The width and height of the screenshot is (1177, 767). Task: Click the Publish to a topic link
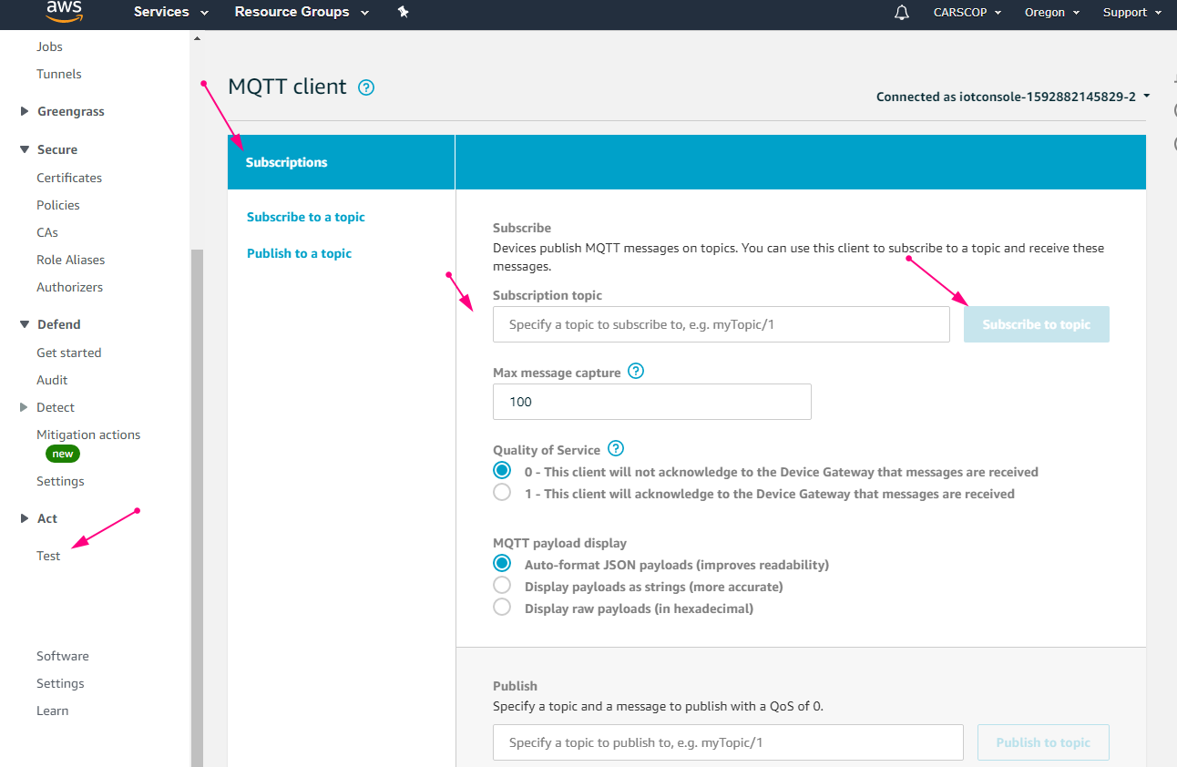pyautogui.click(x=299, y=253)
